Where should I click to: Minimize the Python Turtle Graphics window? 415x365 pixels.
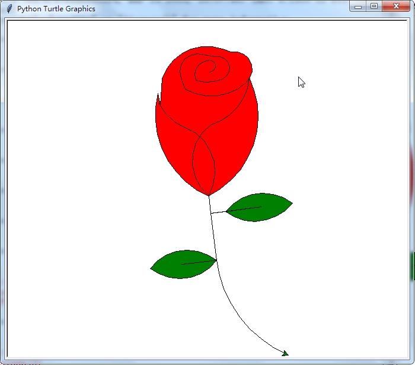pos(358,7)
